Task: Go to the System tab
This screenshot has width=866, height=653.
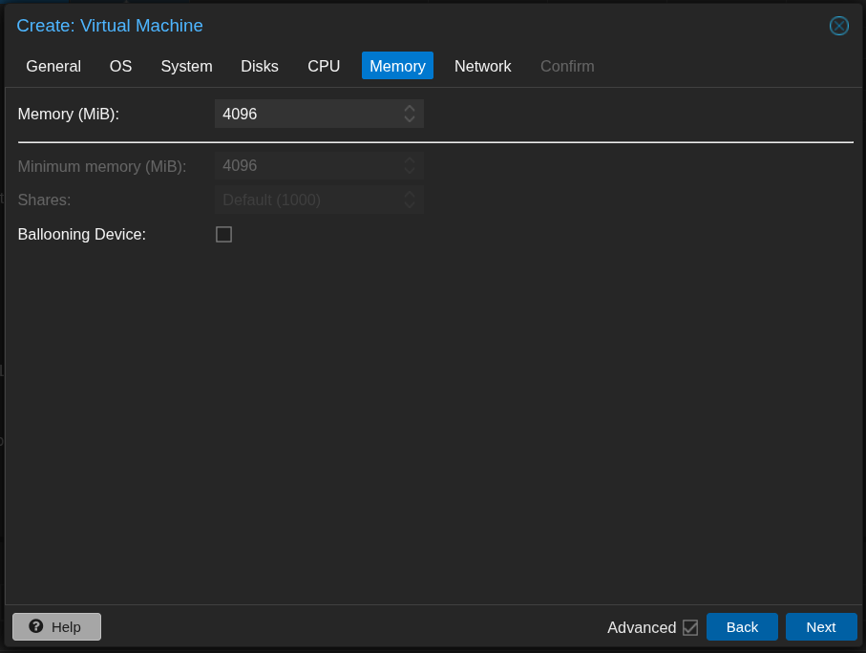Action: pyautogui.click(x=186, y=66)
